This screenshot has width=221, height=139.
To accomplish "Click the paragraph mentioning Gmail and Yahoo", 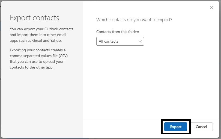I will pyautogui.click(x=41, y=35).
